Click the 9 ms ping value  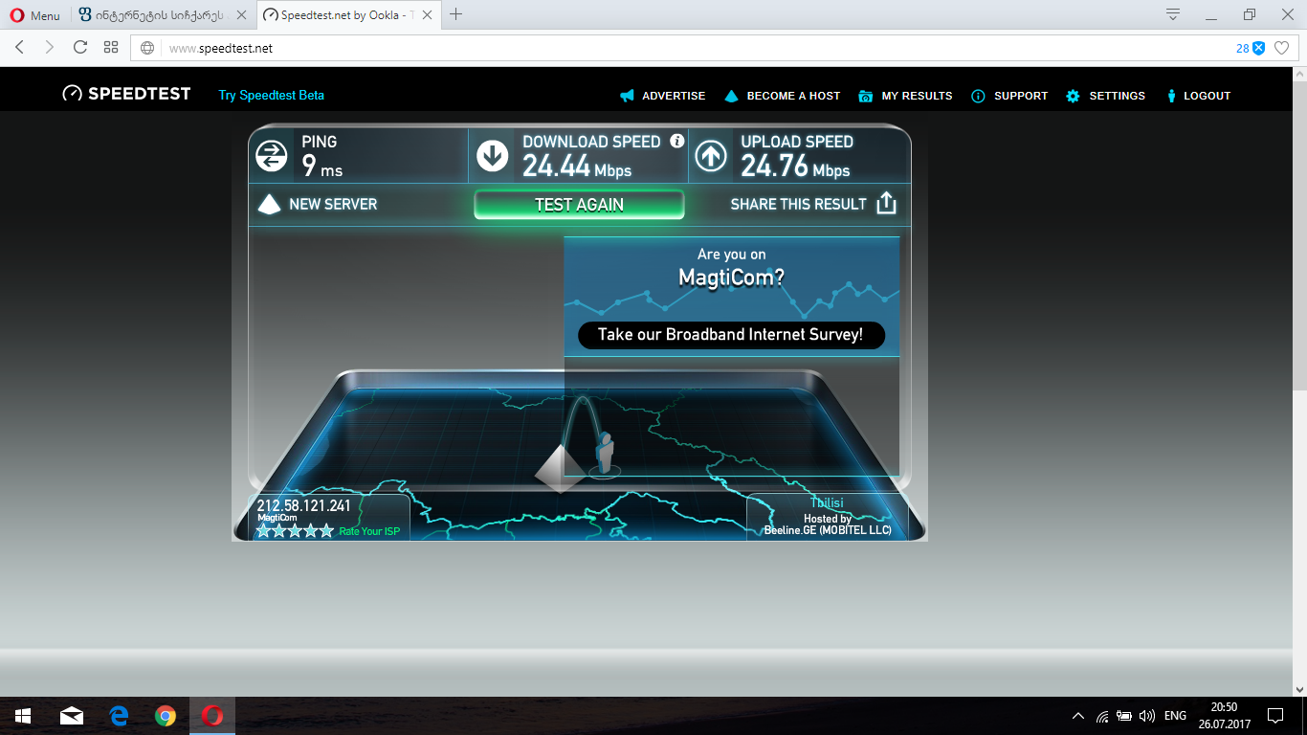pyautogui.click(x=321, y=167)
